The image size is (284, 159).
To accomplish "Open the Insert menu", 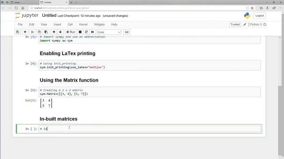I will (57, 24).
